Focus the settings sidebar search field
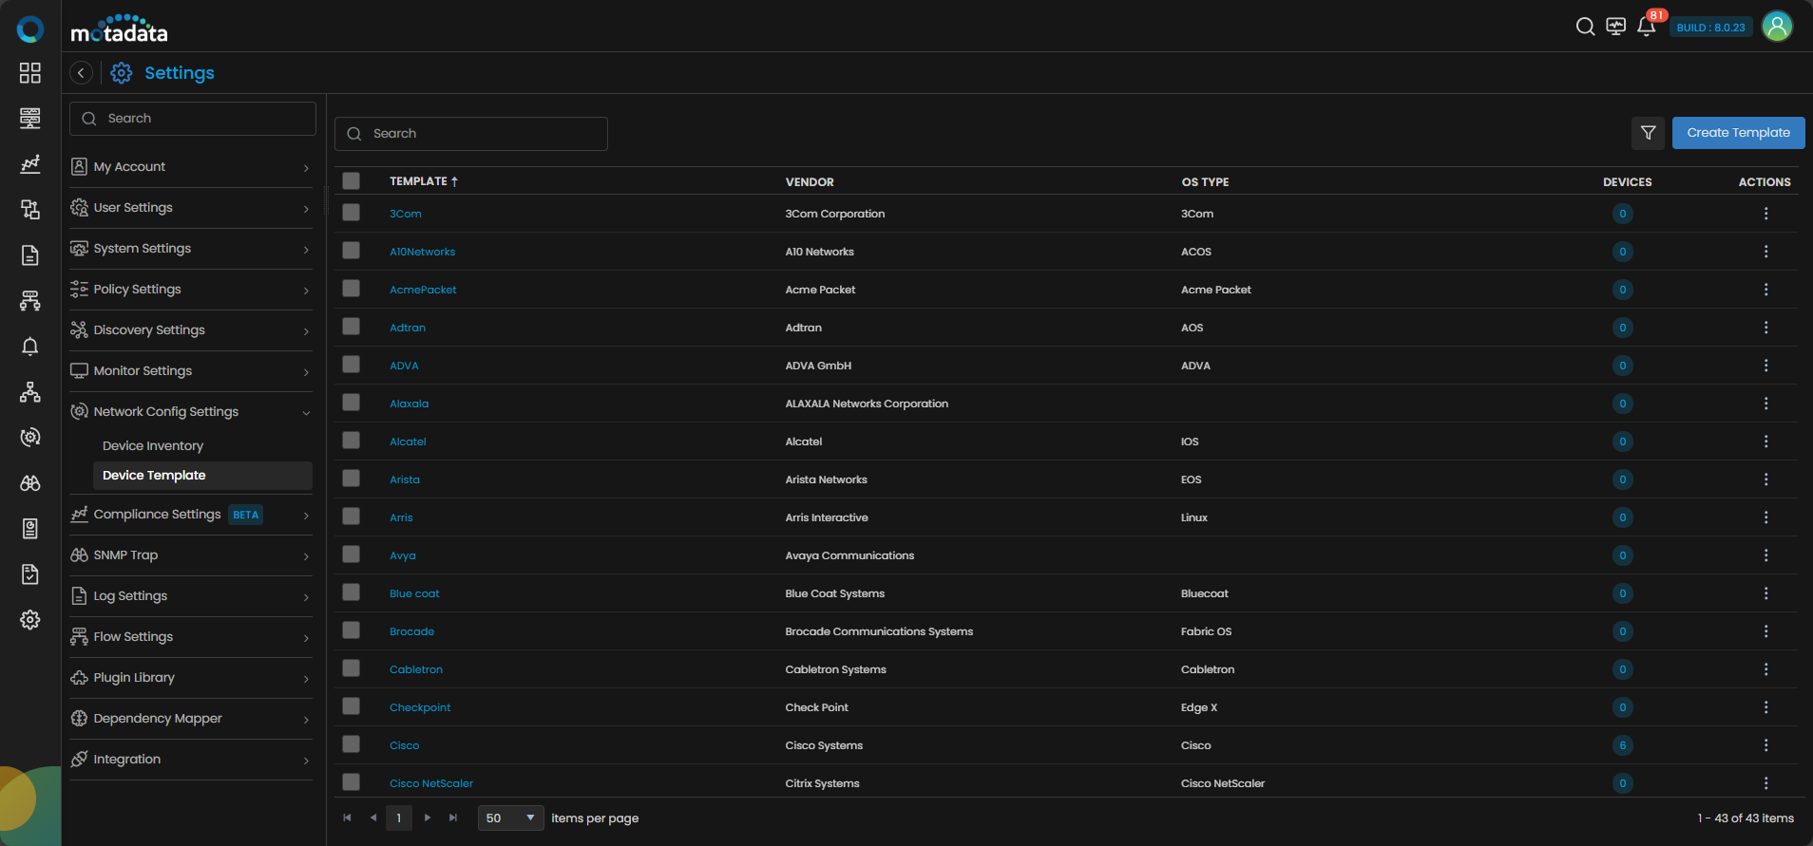The width and height of the screenshot is (1813, 846). tap(193, 119)
